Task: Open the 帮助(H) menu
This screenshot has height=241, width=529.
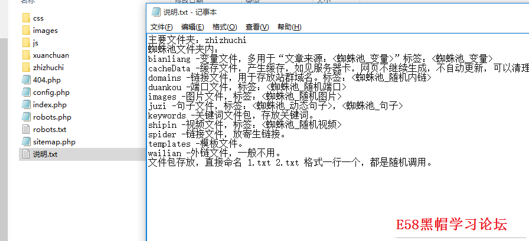Action: (x=289, y=27)
